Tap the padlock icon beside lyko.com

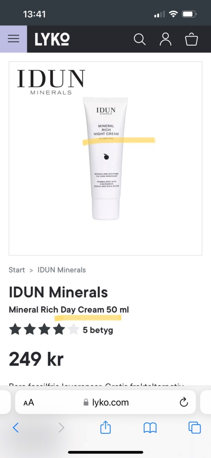[86, 403]
